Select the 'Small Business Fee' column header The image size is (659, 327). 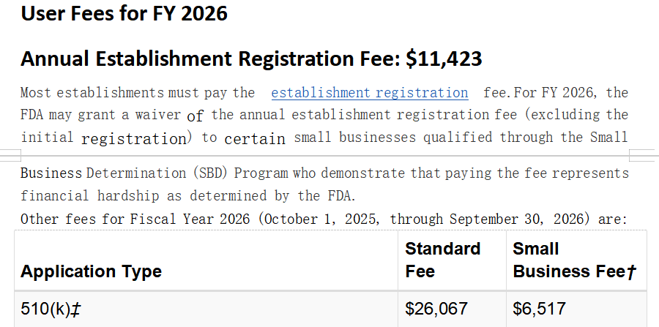pyautogui.click(x=576, y=260)
